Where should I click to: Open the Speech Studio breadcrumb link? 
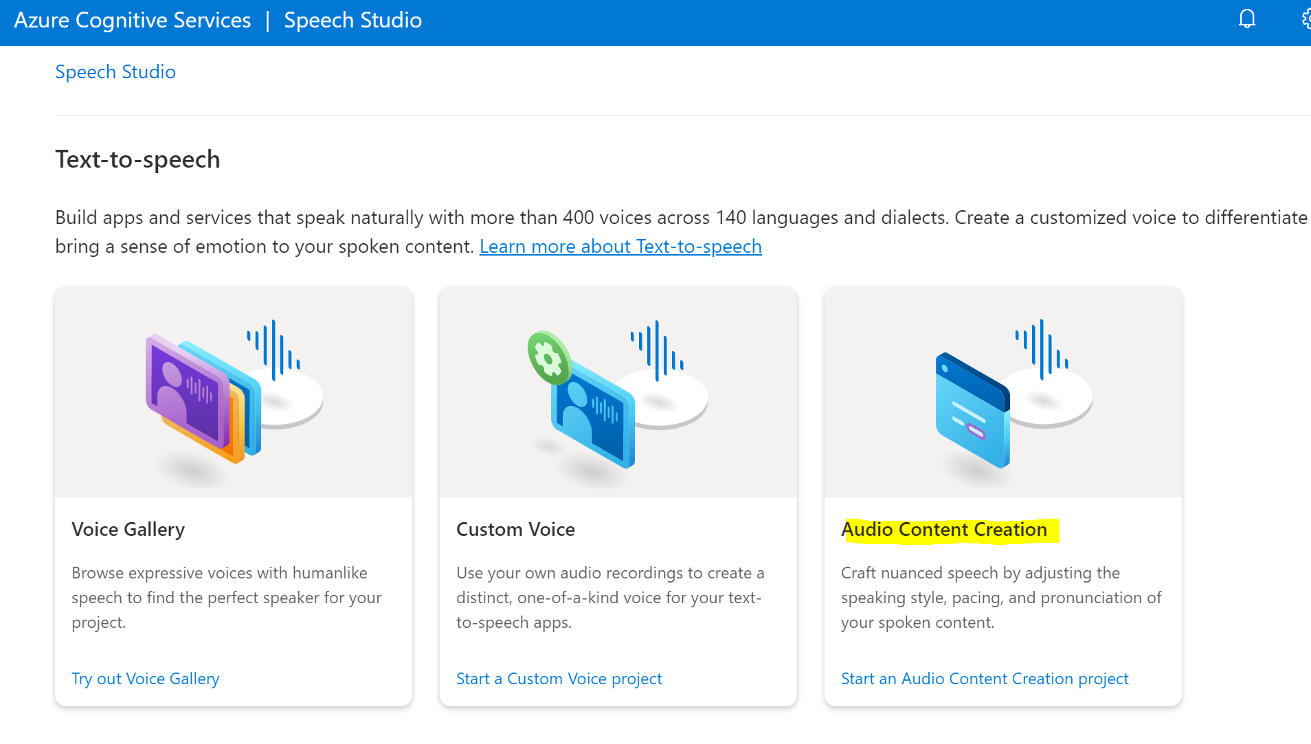click(x=115, y=71)
